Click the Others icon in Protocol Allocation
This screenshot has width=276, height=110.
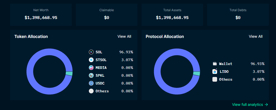[x=215, y=79]
